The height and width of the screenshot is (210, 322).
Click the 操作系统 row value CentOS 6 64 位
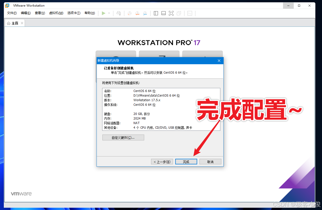point(144,105)
